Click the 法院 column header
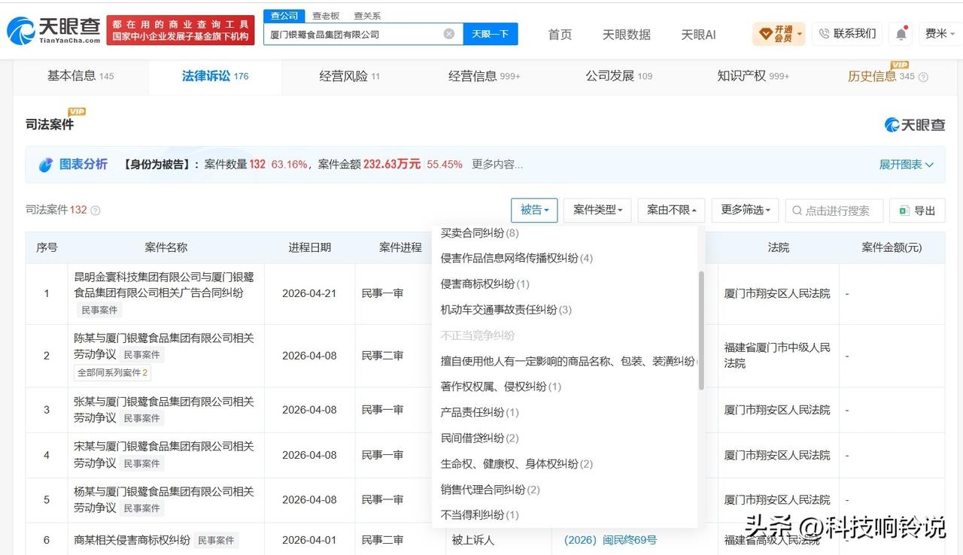 778,247
